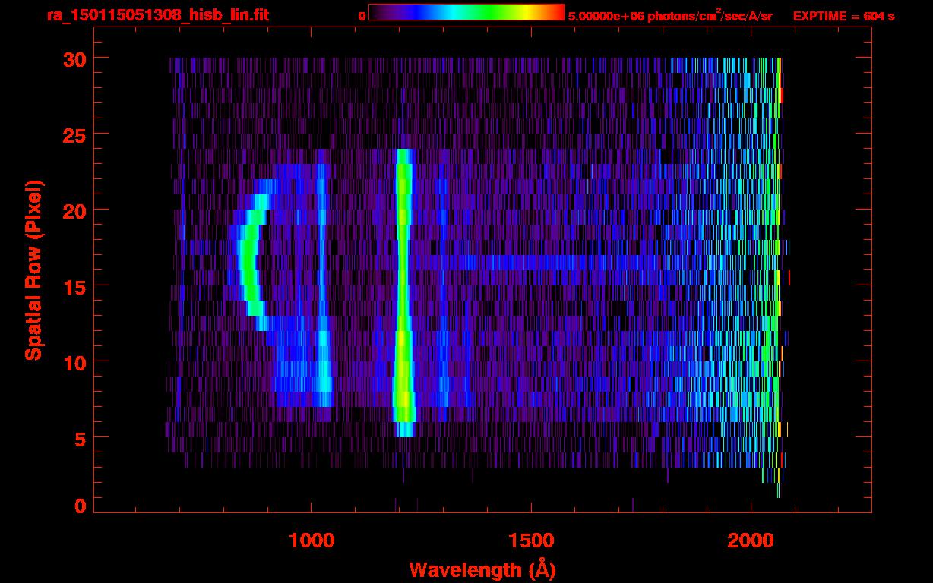Click the color bar minimum label 0

click(362, 16)
